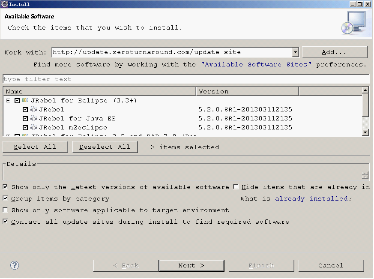Select the JRebel for Java EE row text
374x279 pixels.
pyautogui.click(x=77, y=119)
